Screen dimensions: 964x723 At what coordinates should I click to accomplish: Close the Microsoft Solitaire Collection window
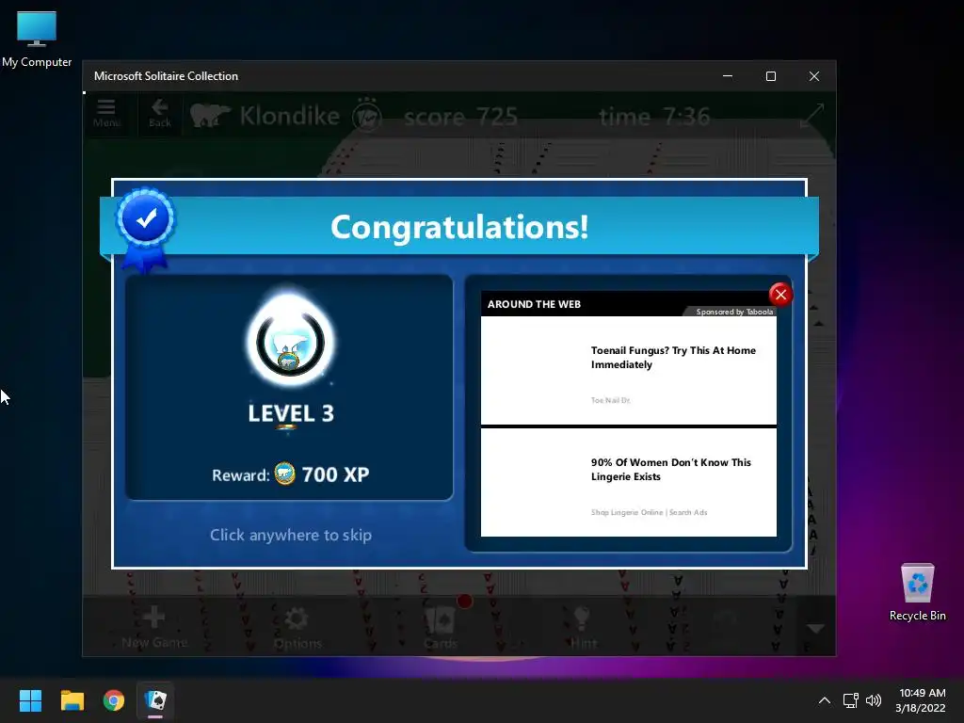(814, 76)
